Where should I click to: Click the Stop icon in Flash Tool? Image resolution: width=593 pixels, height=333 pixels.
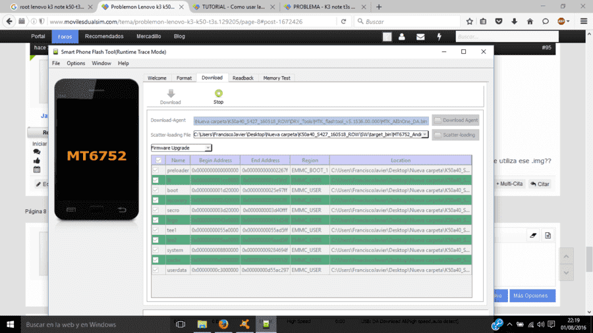(219, 93)
